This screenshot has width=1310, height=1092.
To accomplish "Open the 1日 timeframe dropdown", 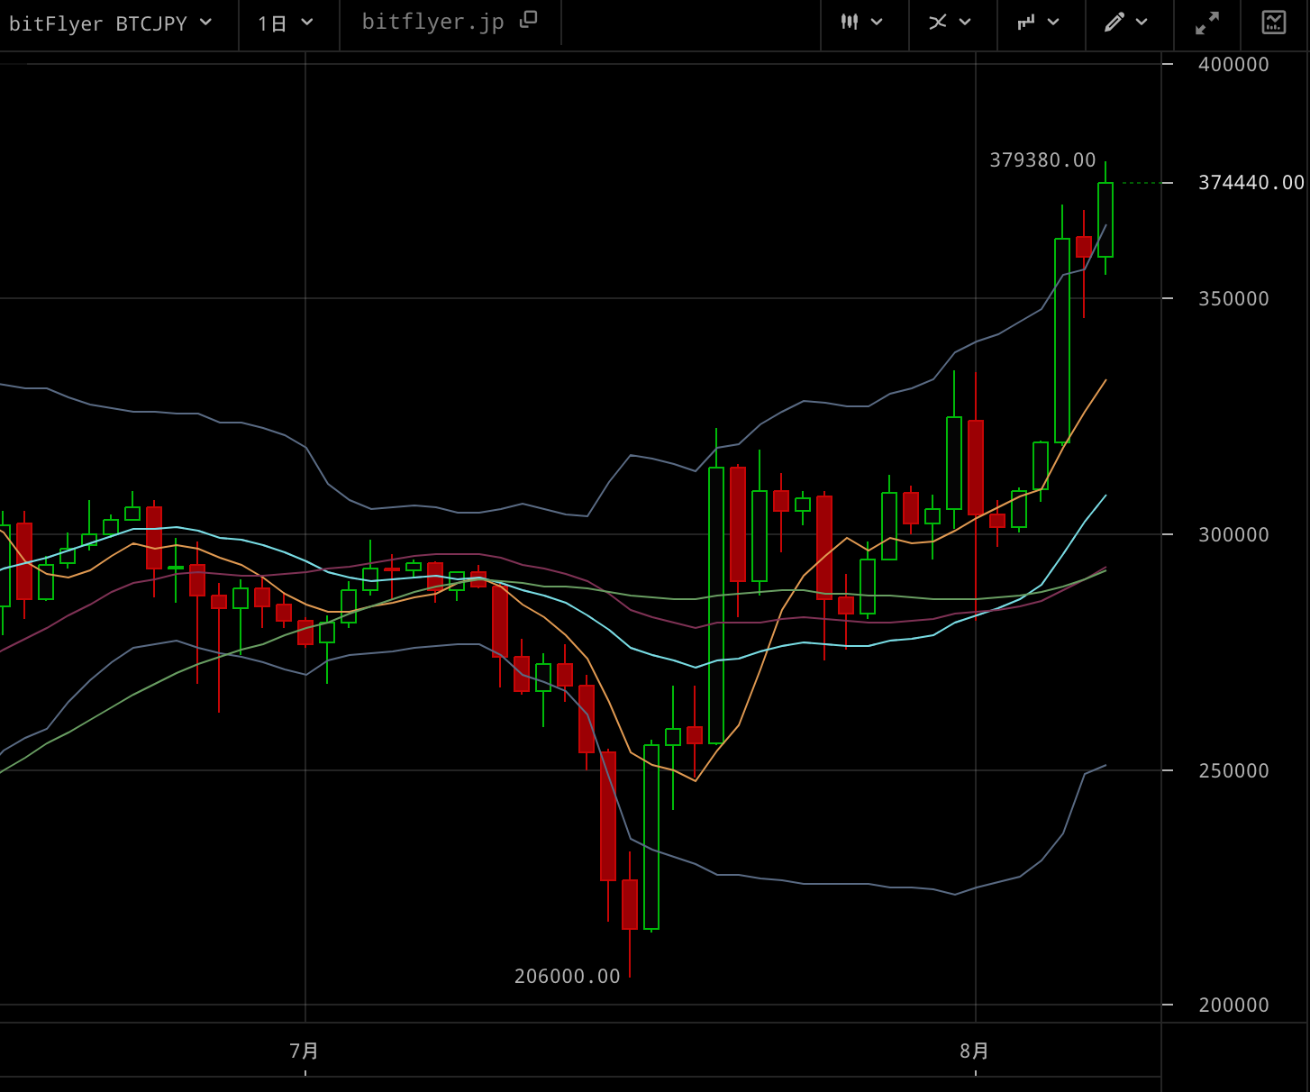I will 285,23.
